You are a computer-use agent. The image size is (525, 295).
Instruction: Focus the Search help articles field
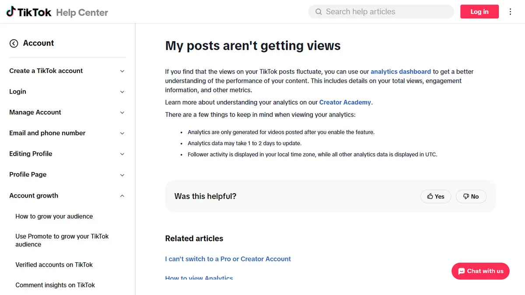(x=381, y=12)
